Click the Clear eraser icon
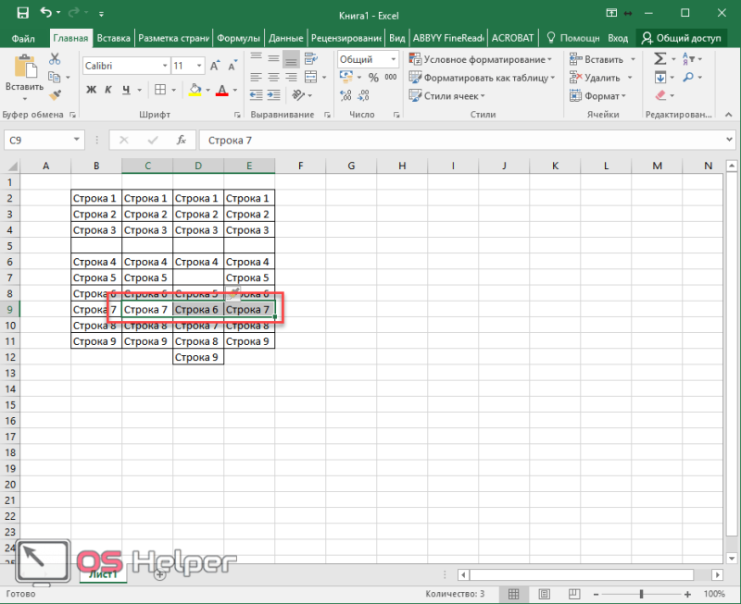Screen dimensions: 741x604 (x=660, y=95)
